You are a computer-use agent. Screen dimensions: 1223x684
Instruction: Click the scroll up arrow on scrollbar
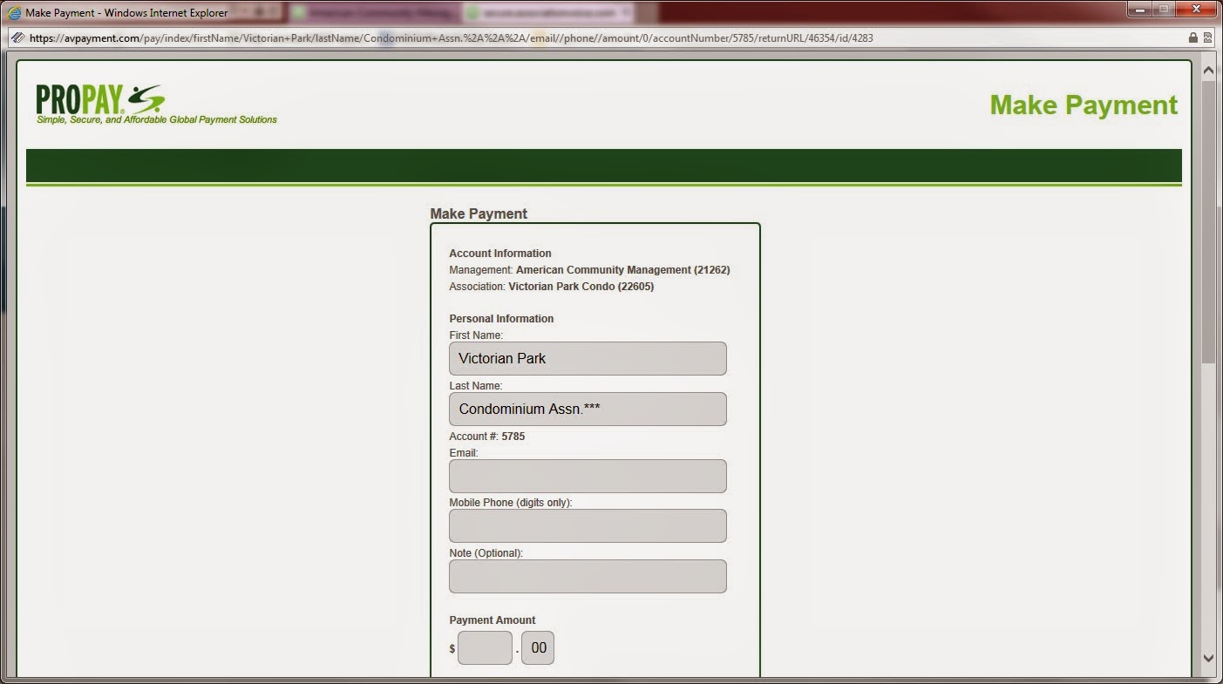pyautogui.click(x=1208, y=70)
